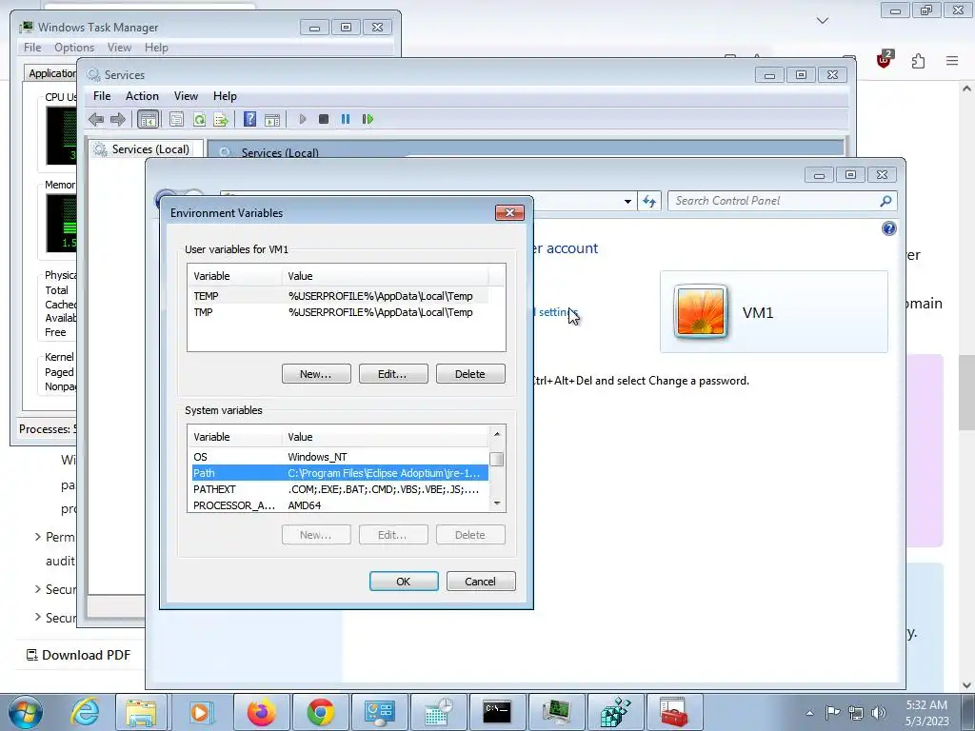Open the Windows Start button
Viewport: 975px width, 731px height.
pos(26,712)
